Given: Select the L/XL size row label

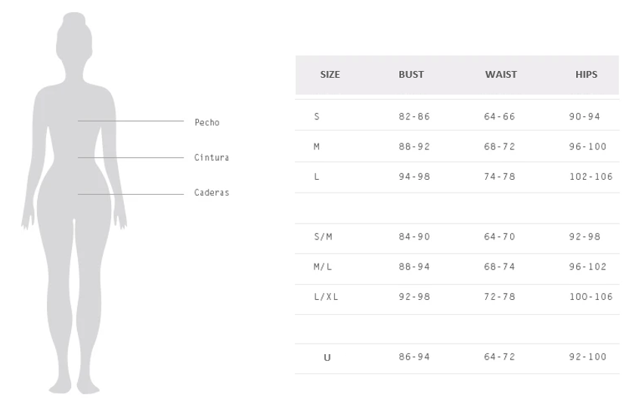Looking at the screenshot, I should pyautogui.click(x=326, y=297).
